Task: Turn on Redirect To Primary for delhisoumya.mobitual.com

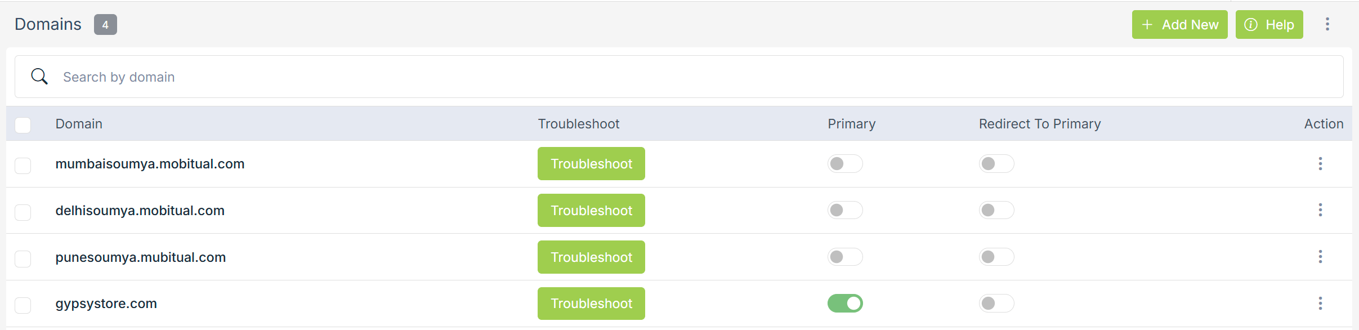Action: (x=996, y=210)
